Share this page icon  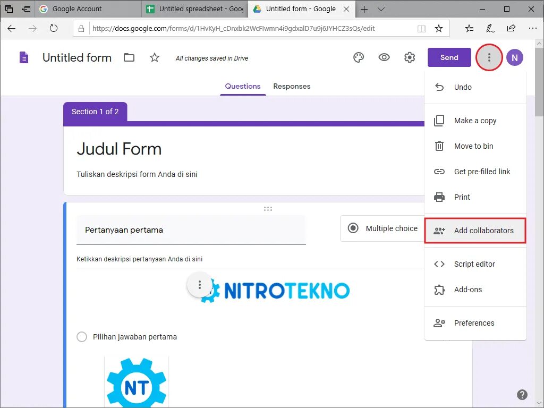coord(511,29)
